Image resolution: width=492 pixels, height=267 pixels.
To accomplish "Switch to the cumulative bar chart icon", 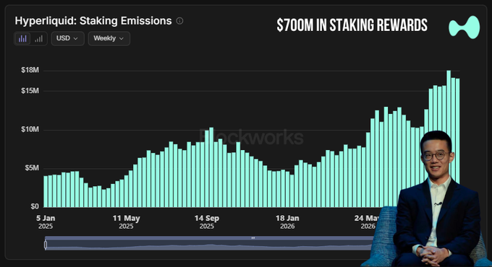I will click(39, 38).
